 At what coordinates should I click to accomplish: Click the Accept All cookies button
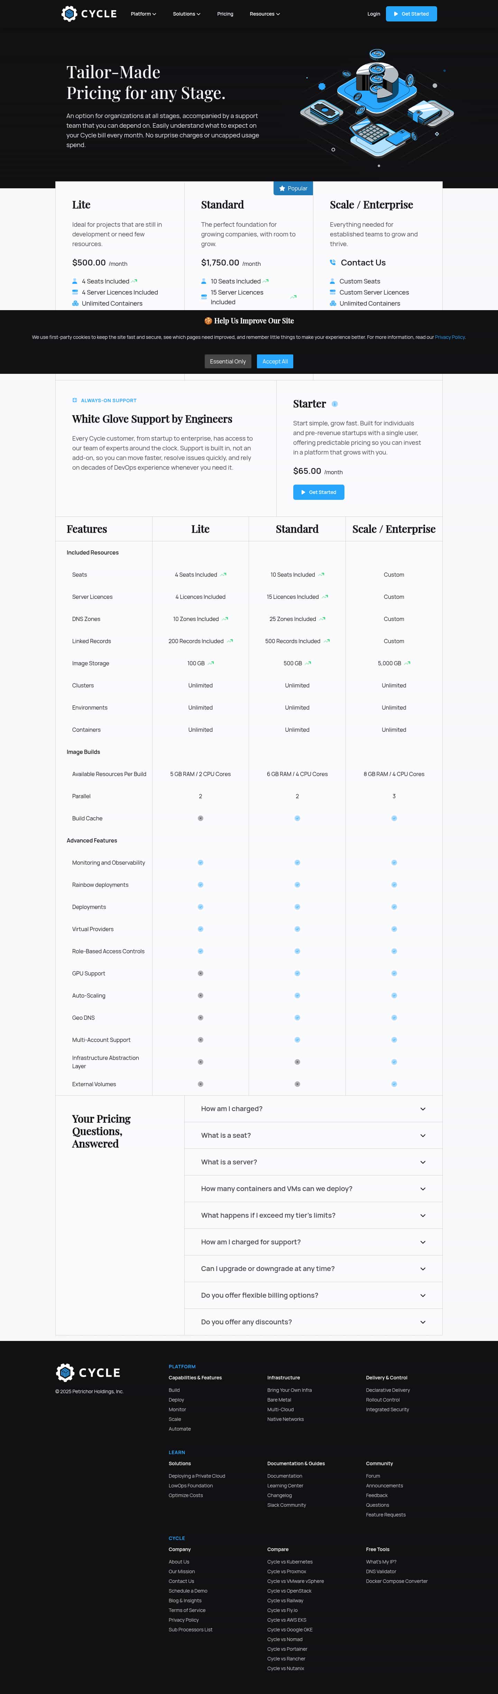pyautogui.click(x=275, y=362)
